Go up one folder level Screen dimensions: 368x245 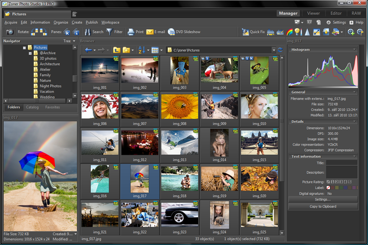117,50
